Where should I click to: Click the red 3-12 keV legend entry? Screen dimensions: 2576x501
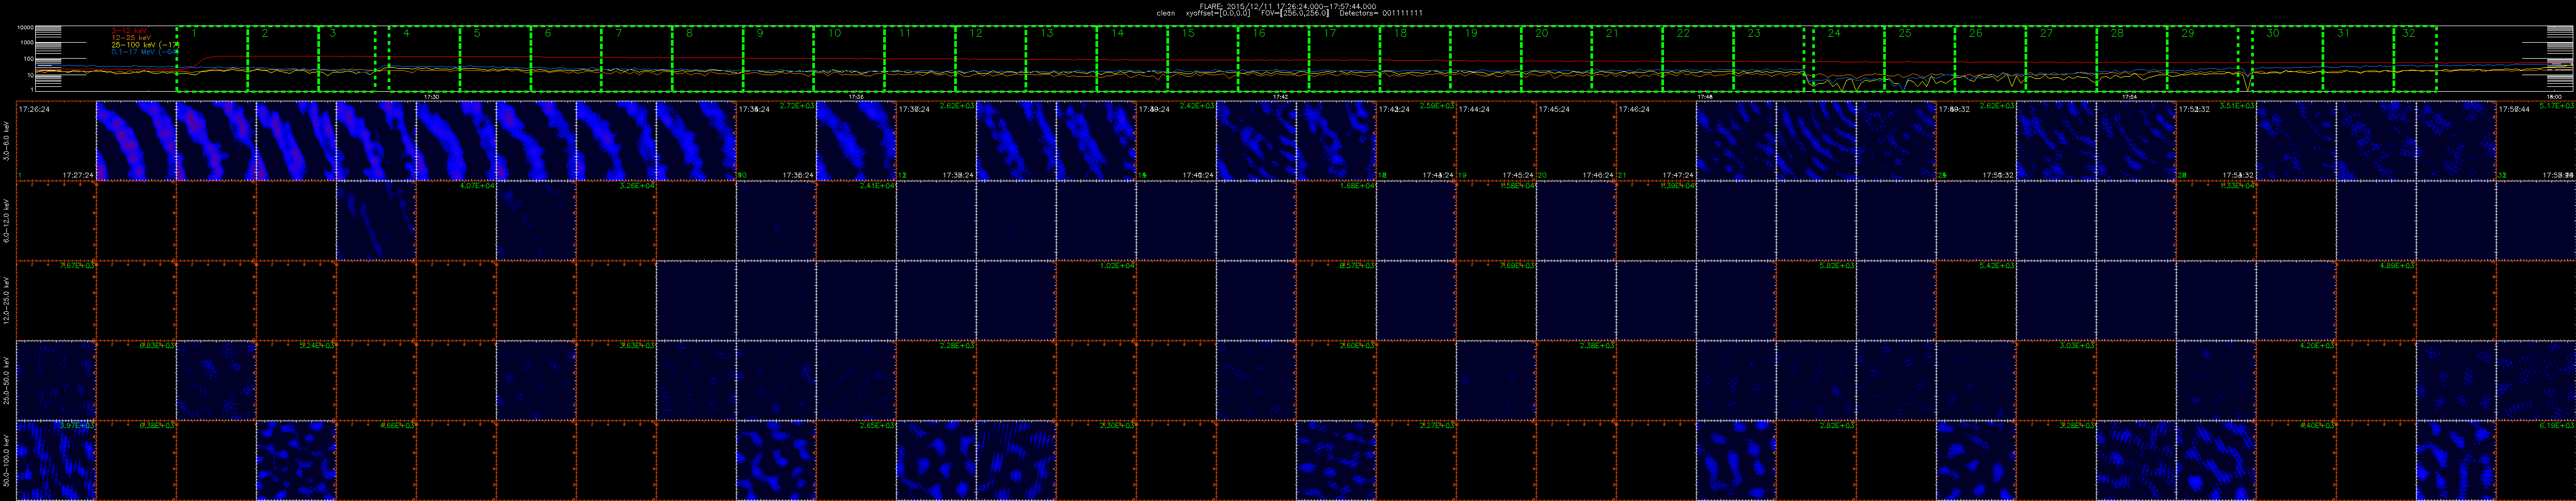tap(129, 31)
